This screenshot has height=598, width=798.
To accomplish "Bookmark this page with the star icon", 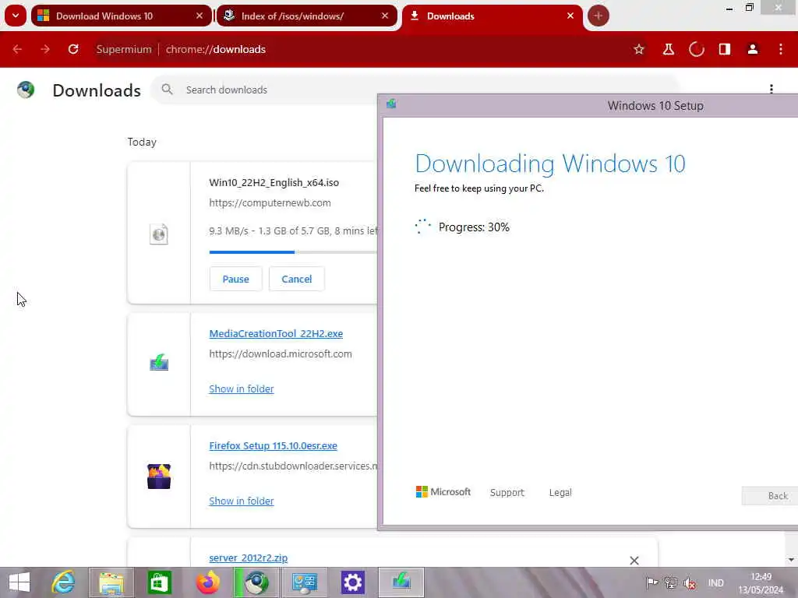I will [x=639, y=49].
